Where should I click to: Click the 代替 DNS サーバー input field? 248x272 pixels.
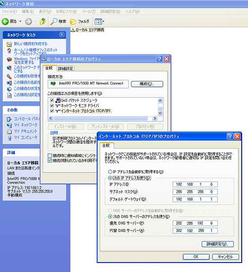[x=195, y=230]
